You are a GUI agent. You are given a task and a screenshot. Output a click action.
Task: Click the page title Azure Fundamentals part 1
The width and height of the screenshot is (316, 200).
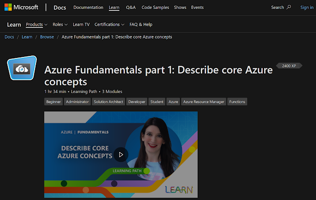[158, 76]
